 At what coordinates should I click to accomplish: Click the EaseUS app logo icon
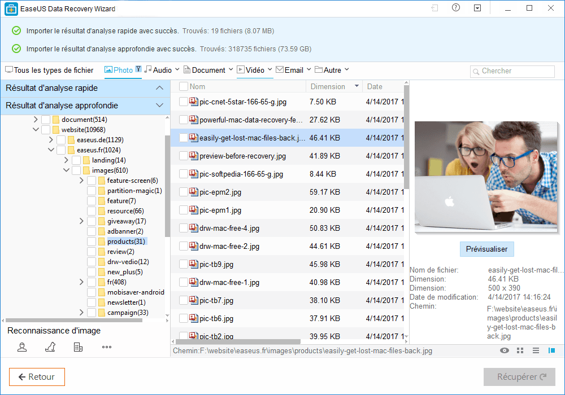(11, 9)
